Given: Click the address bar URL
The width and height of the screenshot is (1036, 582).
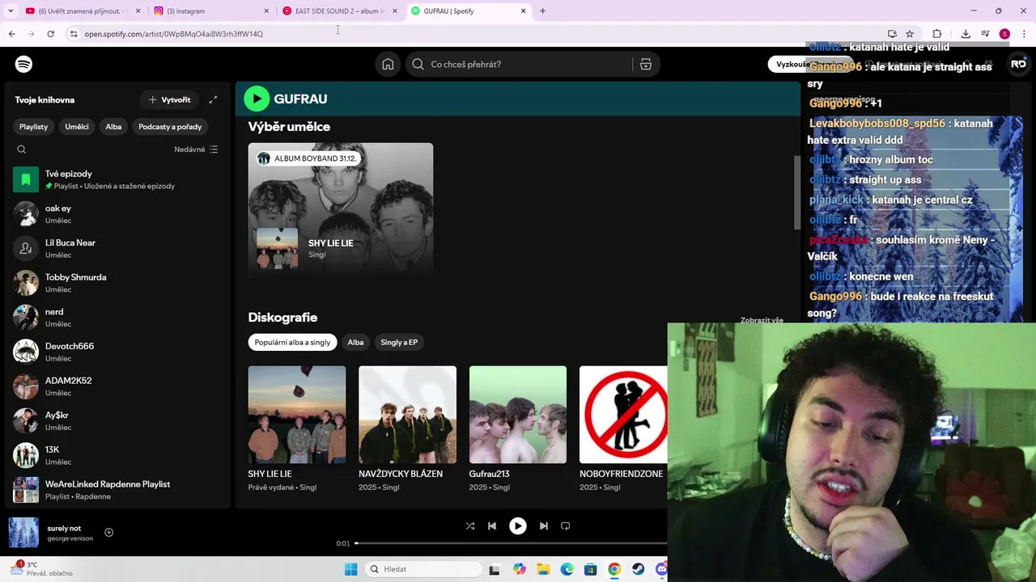Looking at the screenshot, I should click(x=173, y=34).
